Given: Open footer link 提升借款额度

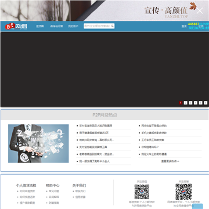Looking at the screenshot, I should tap(27, 203).
